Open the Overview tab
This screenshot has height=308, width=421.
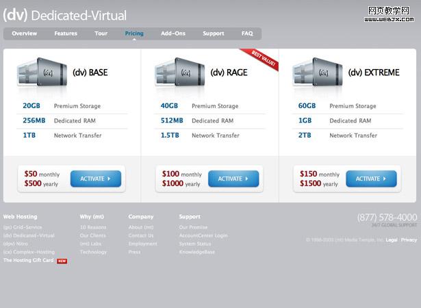pyautogui.click(x=25, y=34)
